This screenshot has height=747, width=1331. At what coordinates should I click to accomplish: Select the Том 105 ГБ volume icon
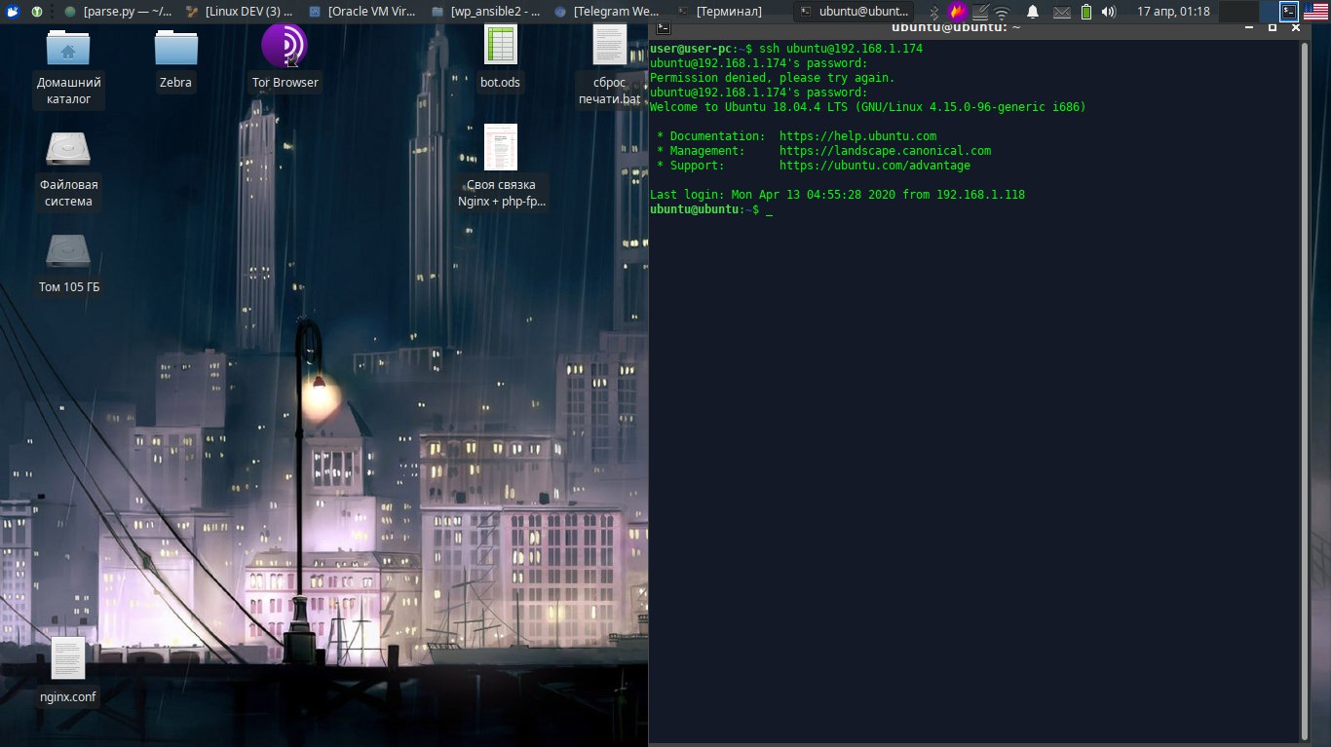[x=68, y=263]
